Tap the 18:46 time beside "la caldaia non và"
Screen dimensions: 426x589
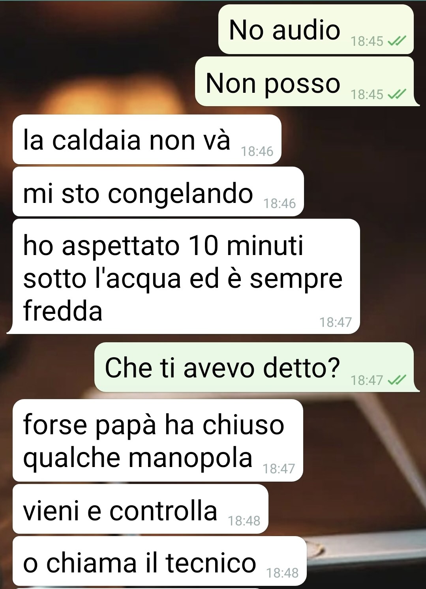coord(257,151)
